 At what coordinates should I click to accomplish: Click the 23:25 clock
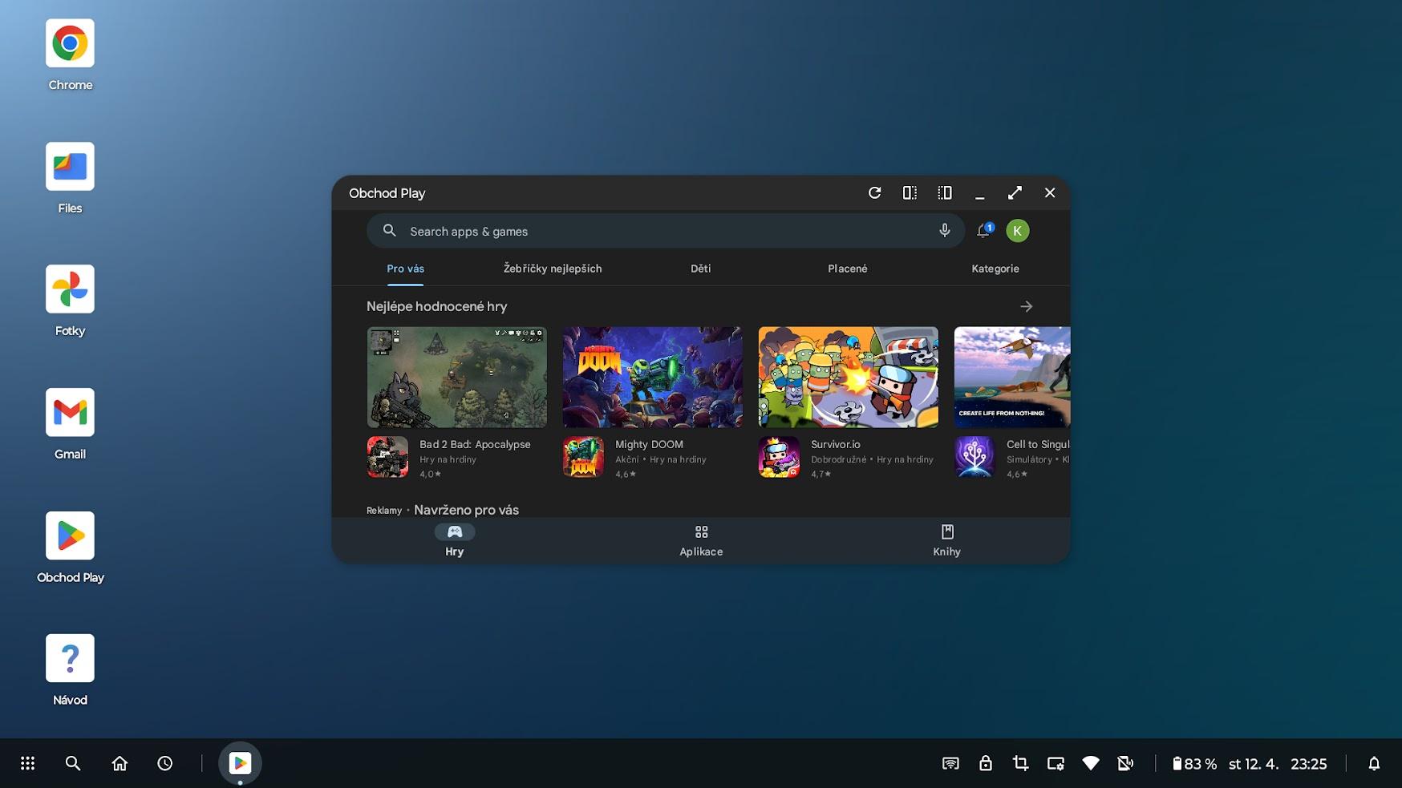coord(1308,764)
